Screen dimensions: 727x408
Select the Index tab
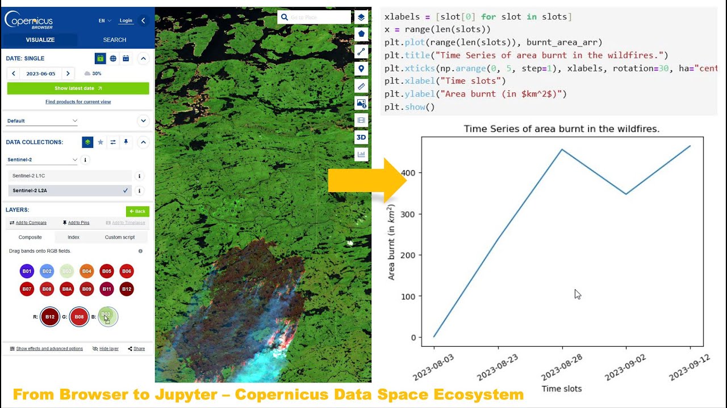[x=73, y=237]
